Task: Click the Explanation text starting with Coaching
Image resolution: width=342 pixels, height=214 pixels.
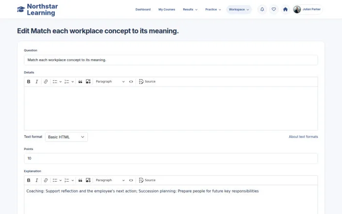Action: pyautogui.click(x=143, y=191)
